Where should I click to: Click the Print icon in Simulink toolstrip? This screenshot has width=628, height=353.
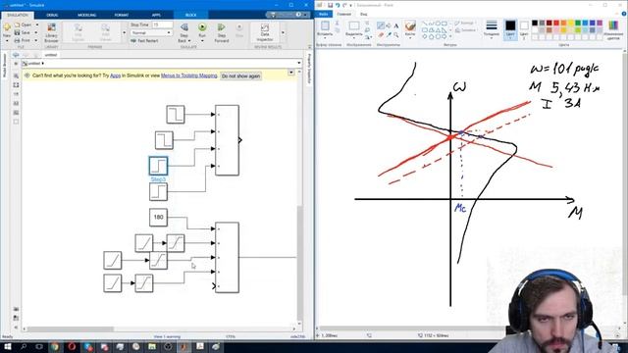(x=18, y=40)
